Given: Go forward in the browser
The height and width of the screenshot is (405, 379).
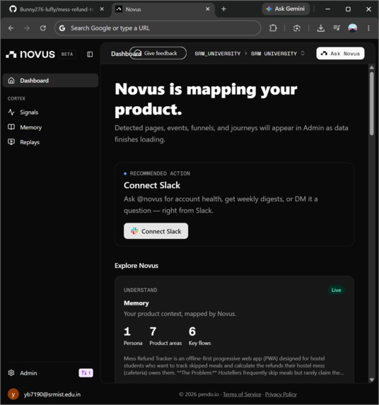Looking at the screenshot, I should (27, 28).
